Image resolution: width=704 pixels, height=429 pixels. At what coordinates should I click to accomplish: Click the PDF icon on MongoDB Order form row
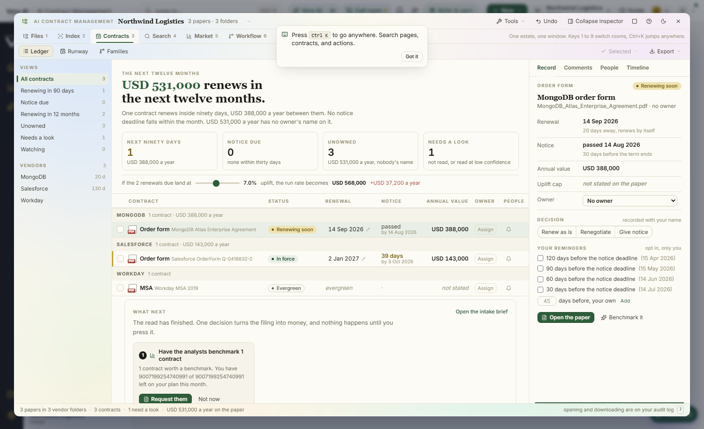point(132,229)
